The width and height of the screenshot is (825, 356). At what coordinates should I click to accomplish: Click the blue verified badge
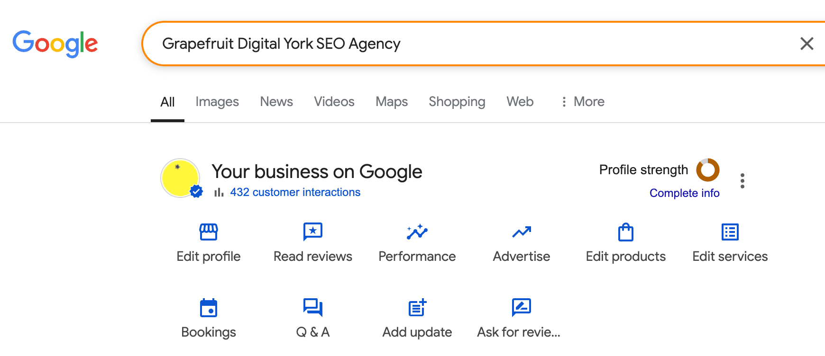[x=195, y=192]
